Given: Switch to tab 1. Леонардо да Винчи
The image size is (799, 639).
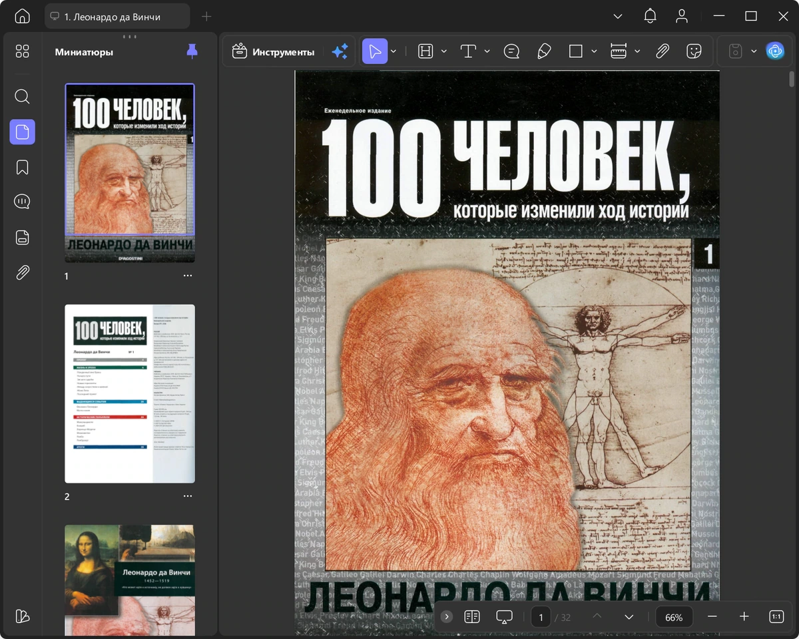Looking at the screenshot, I should coord(117,16).
